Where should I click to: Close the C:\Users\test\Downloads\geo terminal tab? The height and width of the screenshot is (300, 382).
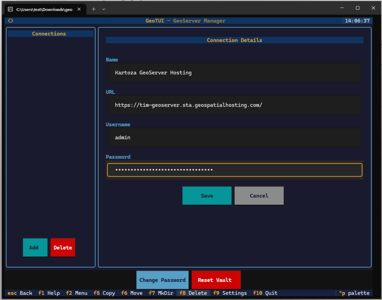coord(79,9)
